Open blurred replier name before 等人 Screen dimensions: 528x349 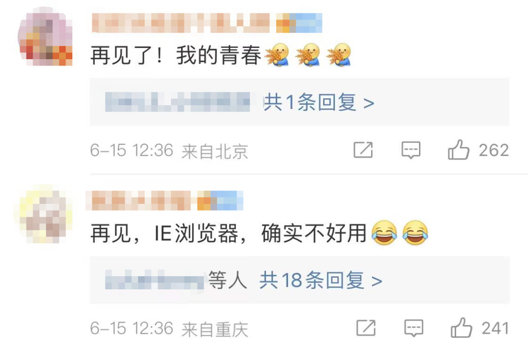pos(155,279)
